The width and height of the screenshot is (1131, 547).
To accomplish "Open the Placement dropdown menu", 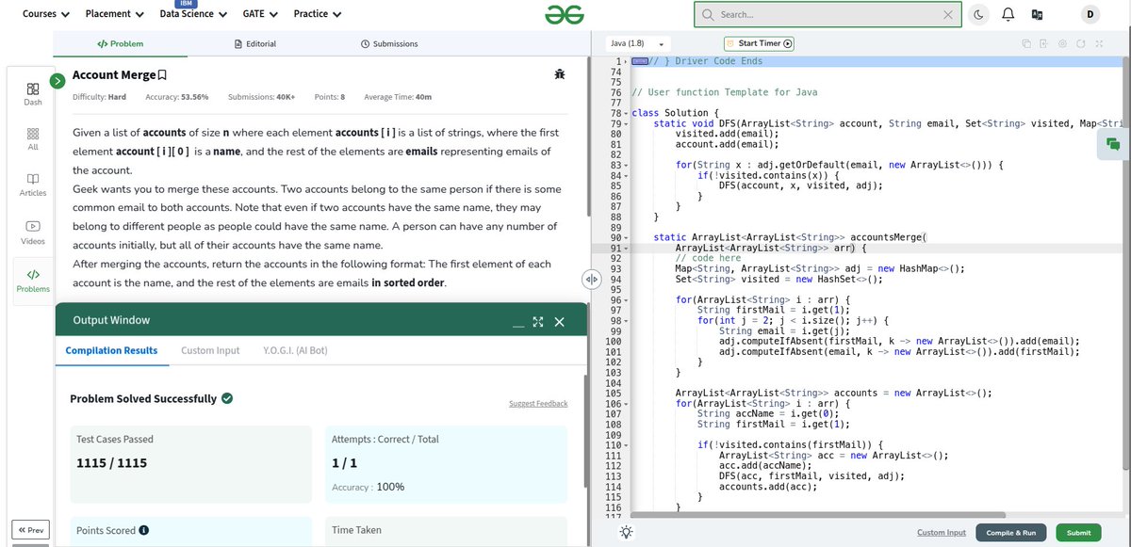I will click(x=114, y=14).
